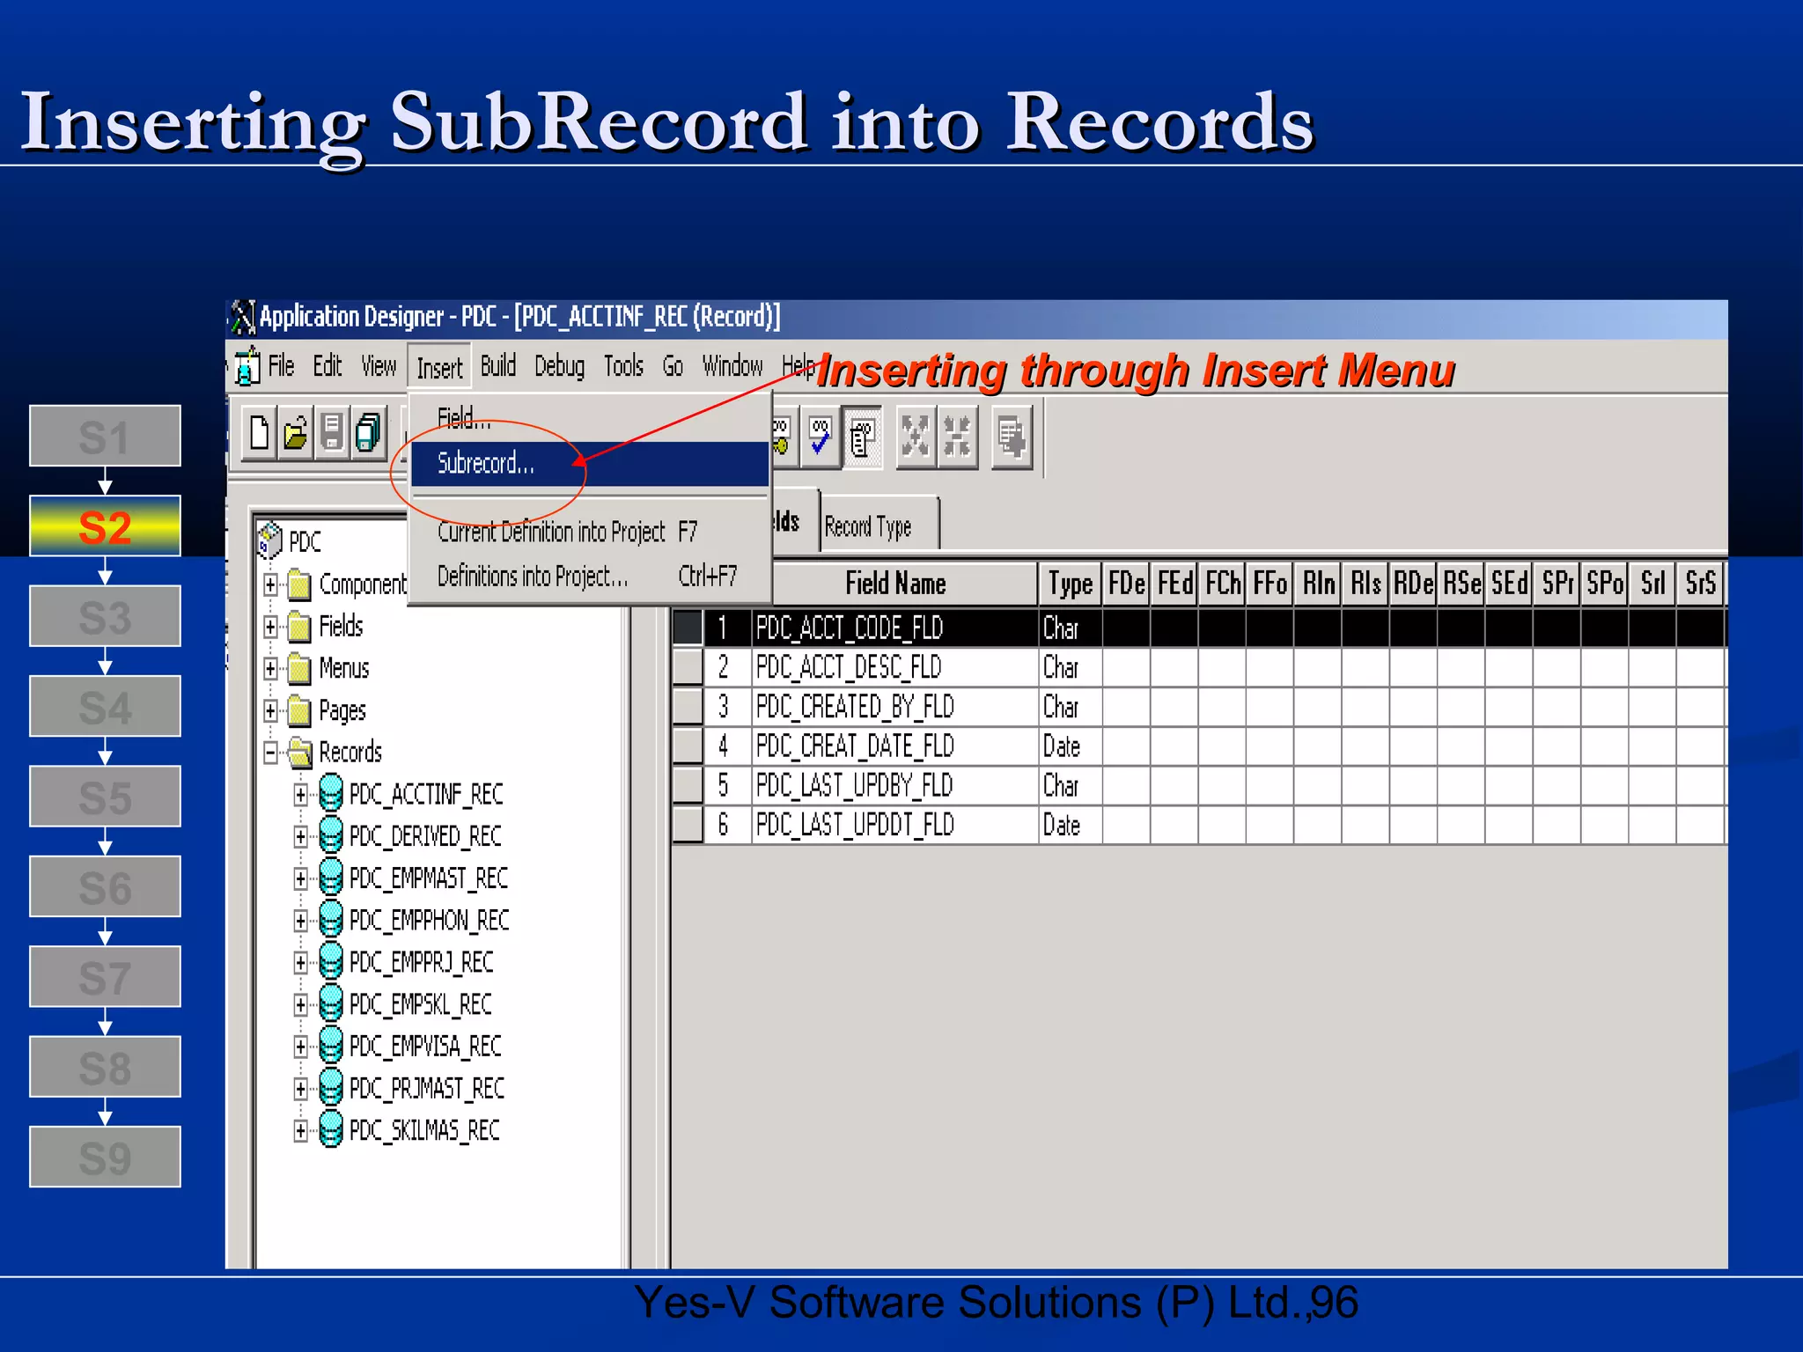Select row 2 header for PDC_ACCT_DESC_FLD

[688, 667]
